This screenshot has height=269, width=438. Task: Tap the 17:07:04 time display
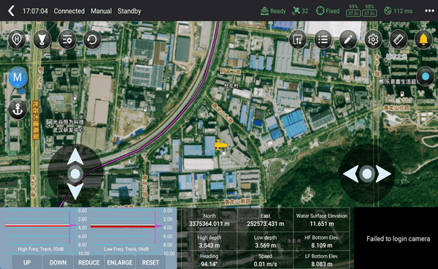click(35, 11)
